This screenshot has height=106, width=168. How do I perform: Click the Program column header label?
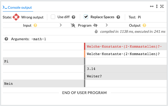coord(85,25)
